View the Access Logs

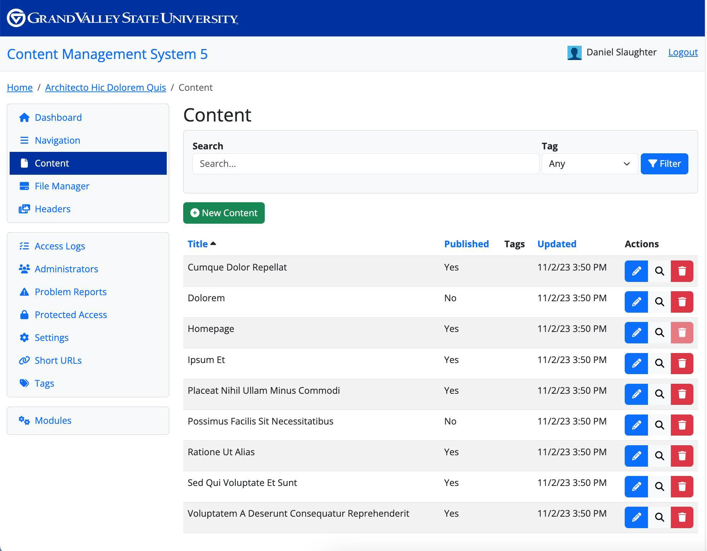60,246
